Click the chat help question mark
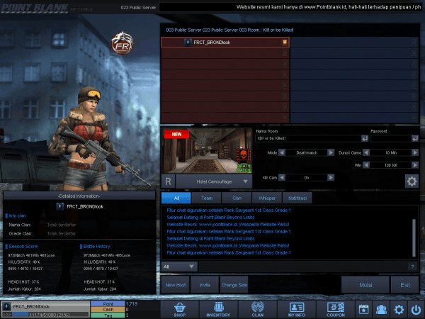 coord(412,267)
